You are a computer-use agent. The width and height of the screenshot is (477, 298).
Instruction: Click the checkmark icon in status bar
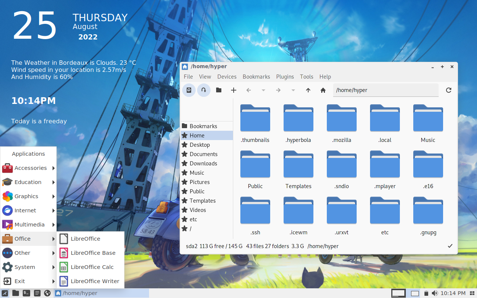(x=450, y=246)
